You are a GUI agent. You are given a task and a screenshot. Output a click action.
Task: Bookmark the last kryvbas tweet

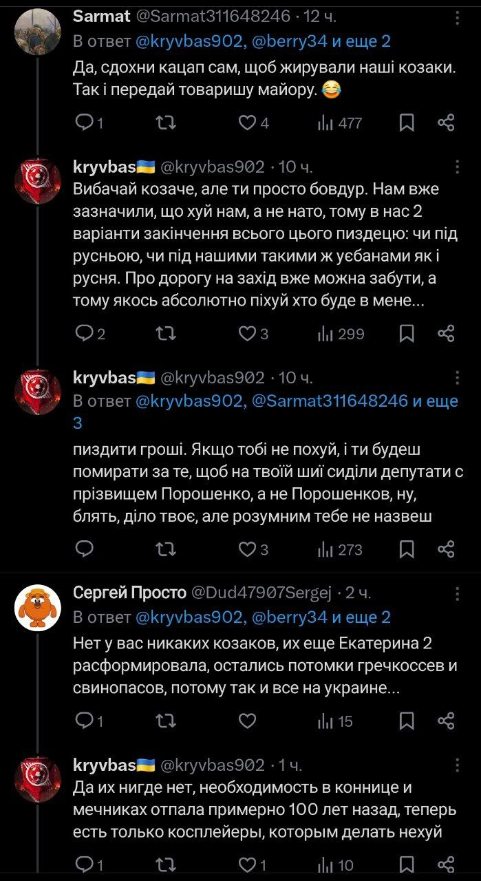click(407, 864)
